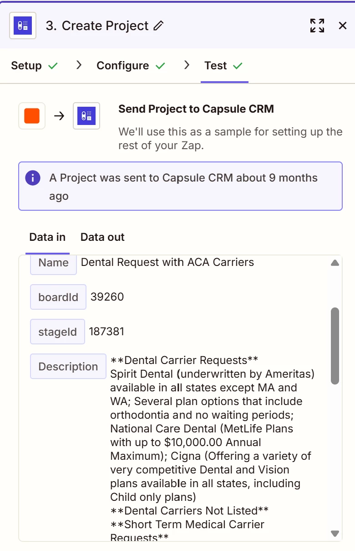Screen dimensions: 355x551
Task: Click the Capsule CRM destination icon
Action: tap(86, 116)
